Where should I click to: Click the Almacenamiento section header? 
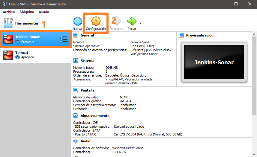95,116
